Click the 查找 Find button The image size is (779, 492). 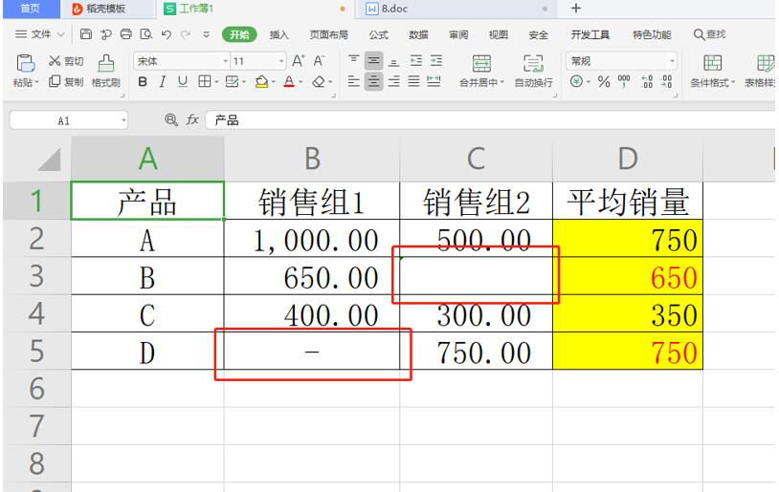pos(709,34)
